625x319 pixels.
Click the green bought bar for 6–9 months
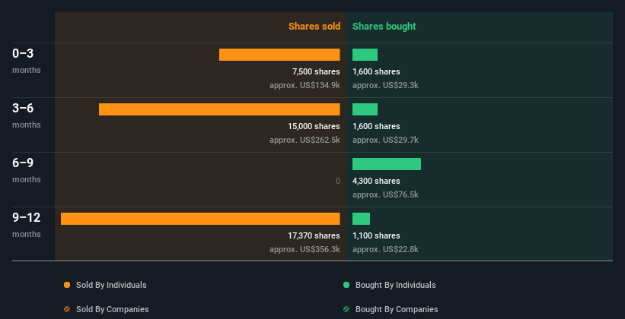pyautogui.click(x=387, y=164)
